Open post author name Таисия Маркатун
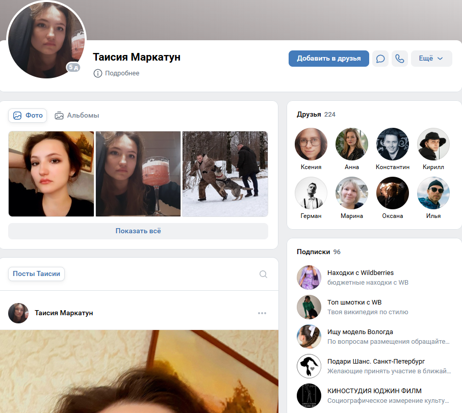 point(64,313)
